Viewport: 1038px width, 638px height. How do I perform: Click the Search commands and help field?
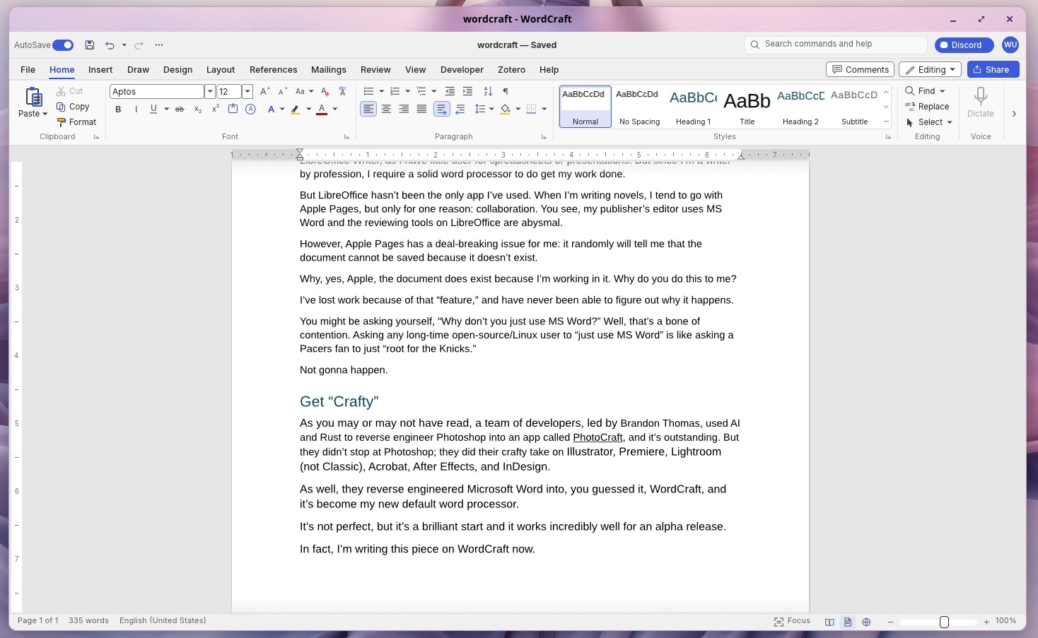[x=835, y=45]
